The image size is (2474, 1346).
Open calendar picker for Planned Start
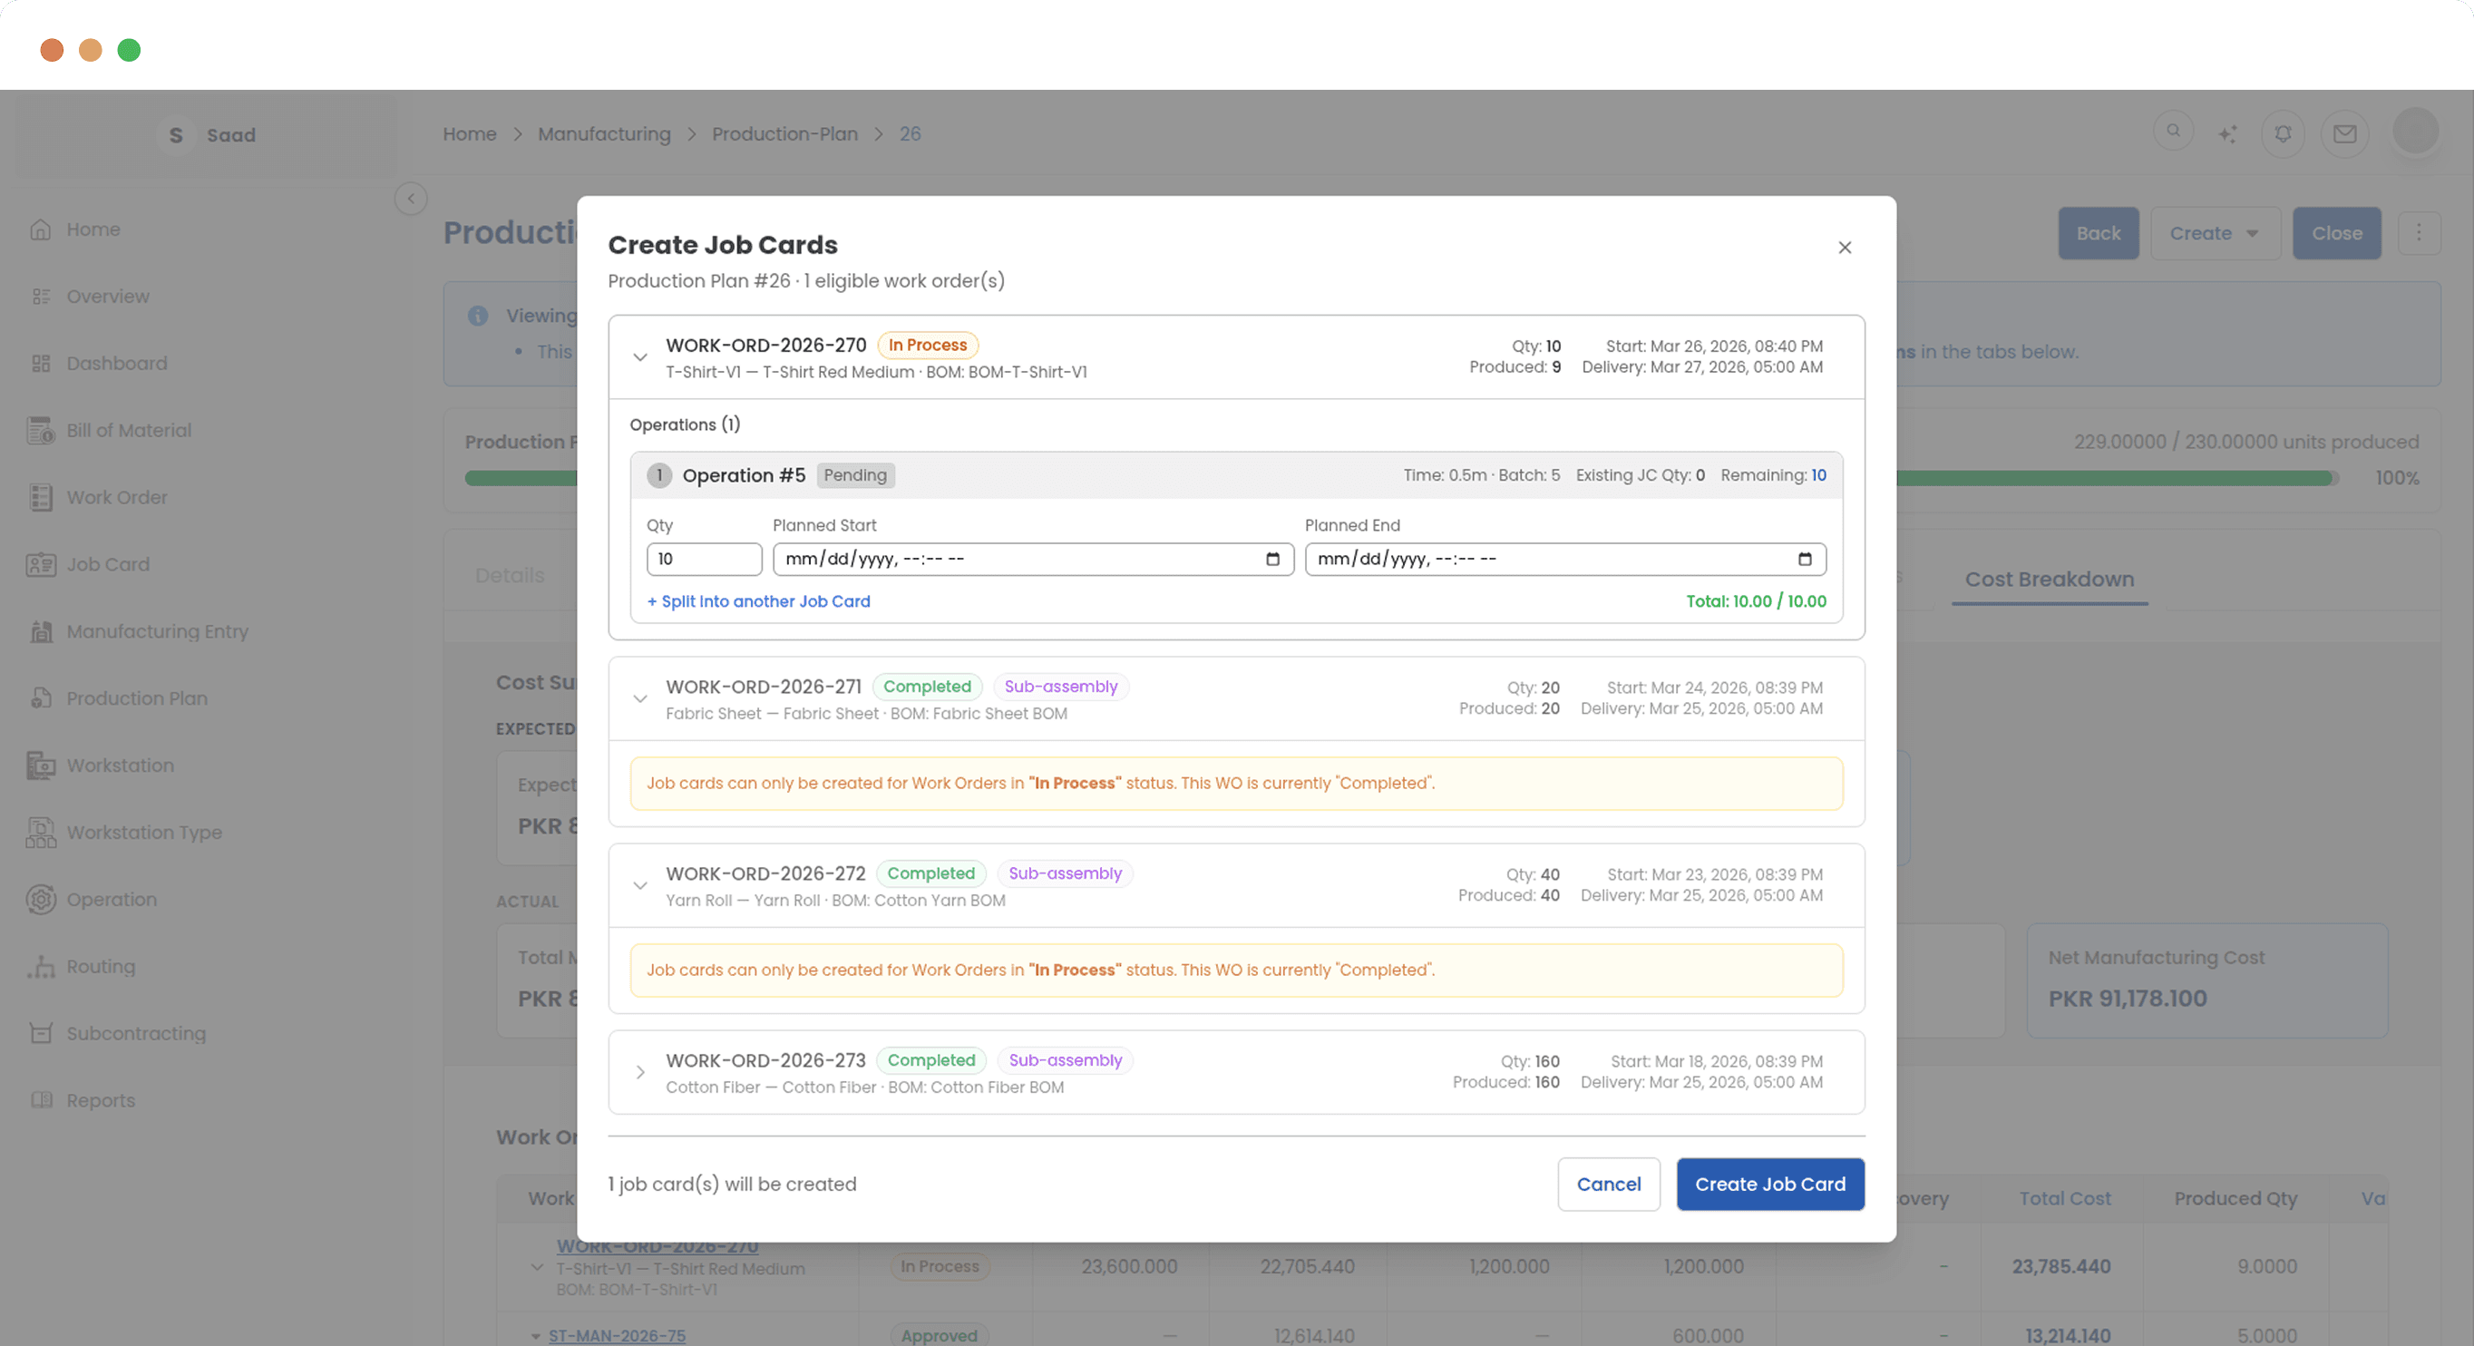1272,559
